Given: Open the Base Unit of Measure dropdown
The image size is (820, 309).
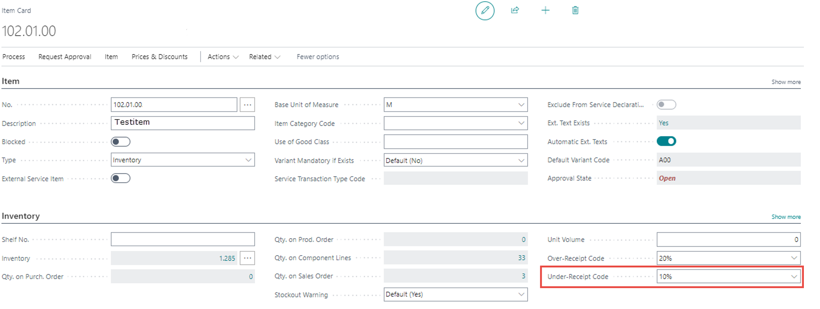Looking at the screenshot, I should pyautogui.click(x=521, y=105).
